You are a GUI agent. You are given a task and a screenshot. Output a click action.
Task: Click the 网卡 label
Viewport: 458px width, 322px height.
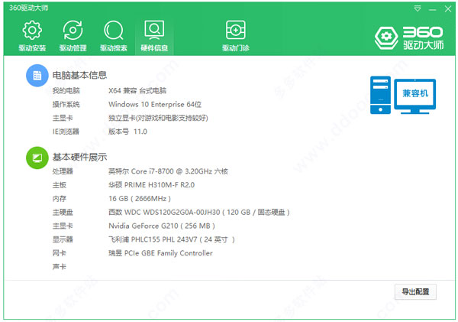60,253
